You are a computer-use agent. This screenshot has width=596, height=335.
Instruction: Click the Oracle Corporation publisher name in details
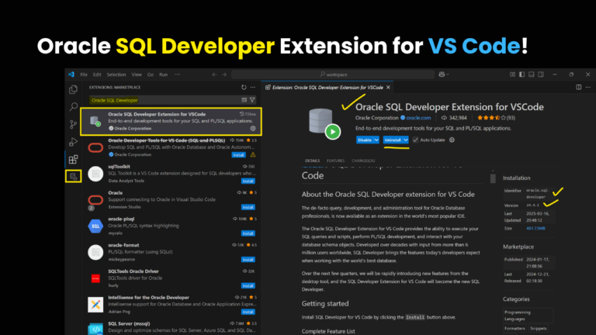(376, 118)
